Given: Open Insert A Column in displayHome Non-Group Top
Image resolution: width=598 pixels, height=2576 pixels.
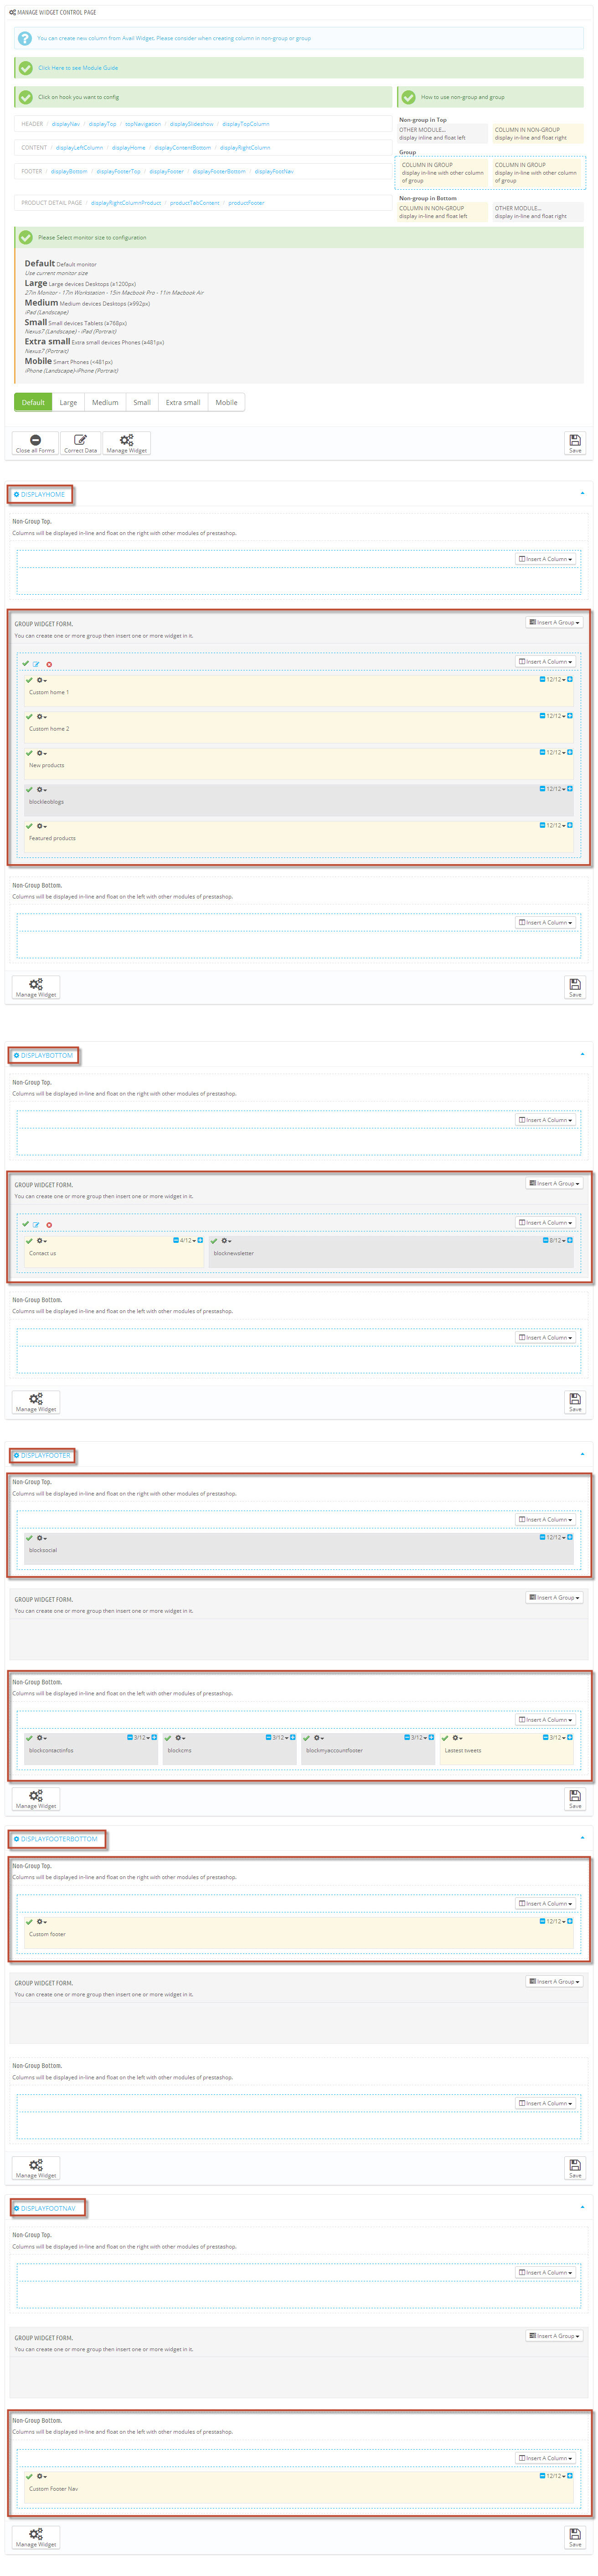Looking at the screenshot, I should (546, 559).
